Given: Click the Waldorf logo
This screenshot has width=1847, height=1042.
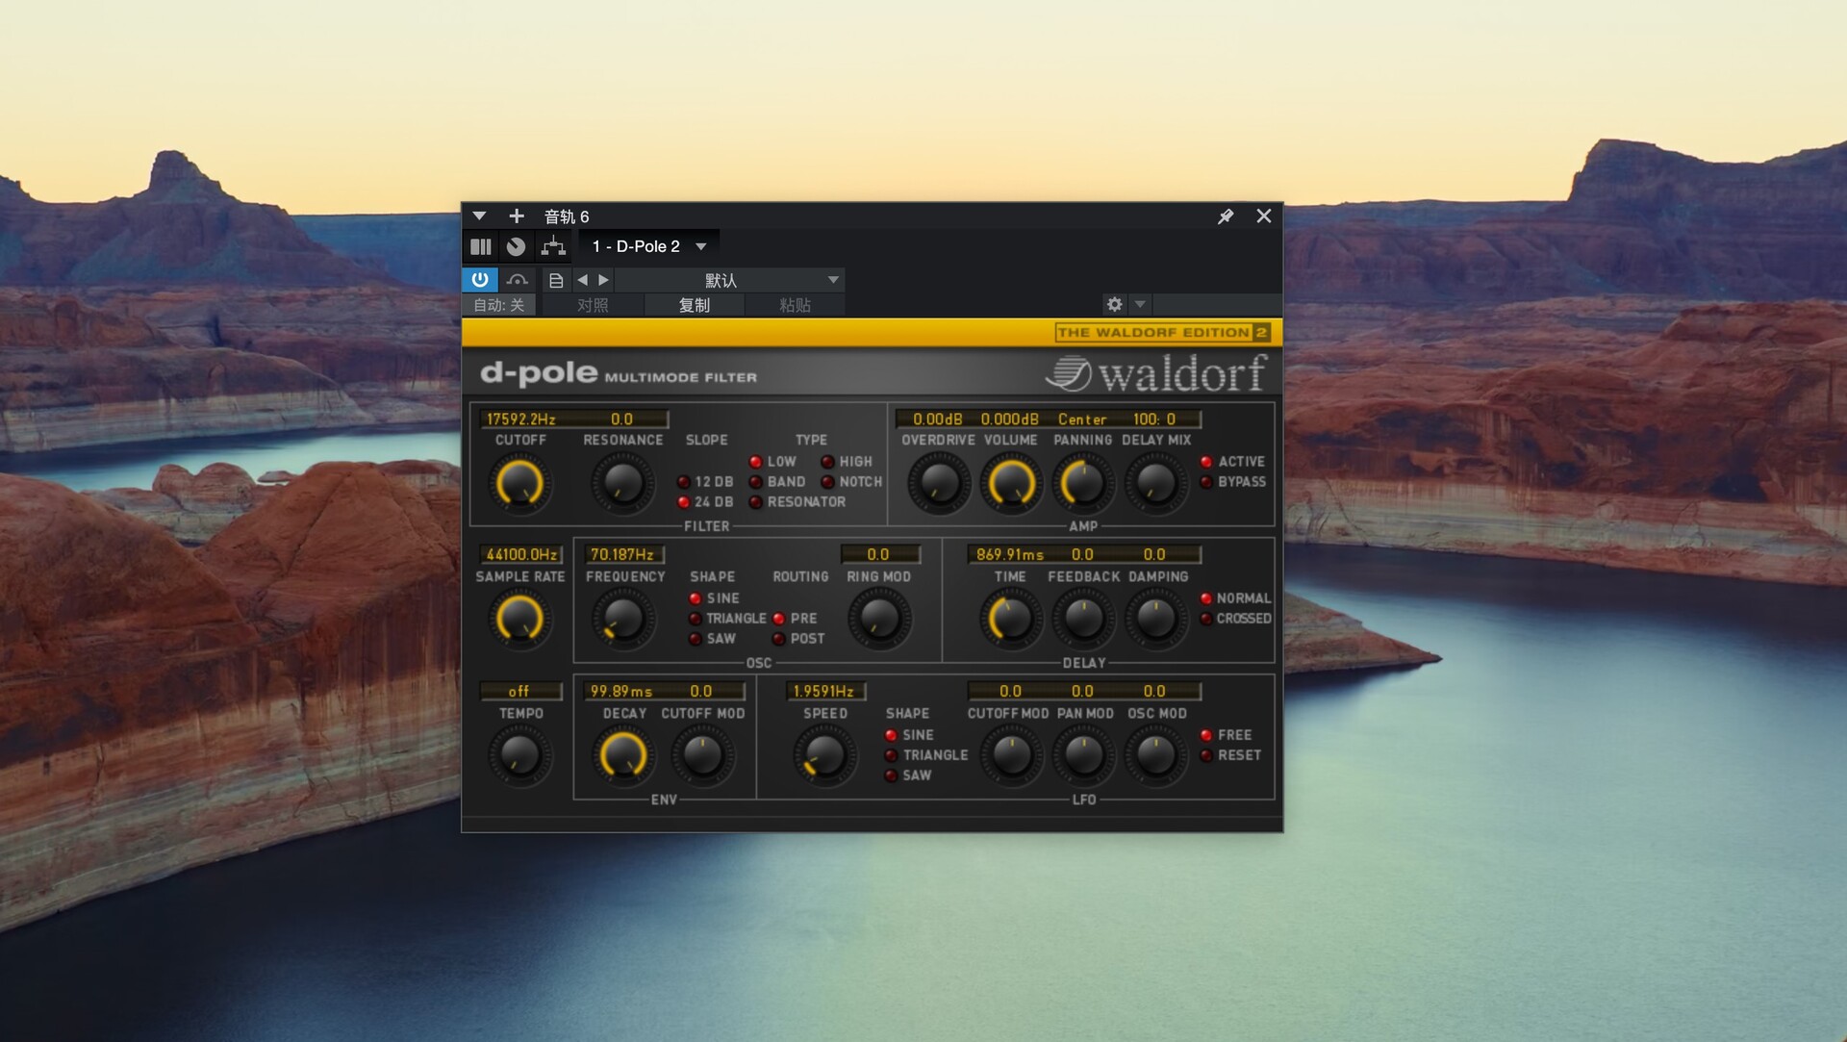Looking at the screenshot, I should (x=1156, y=373).
